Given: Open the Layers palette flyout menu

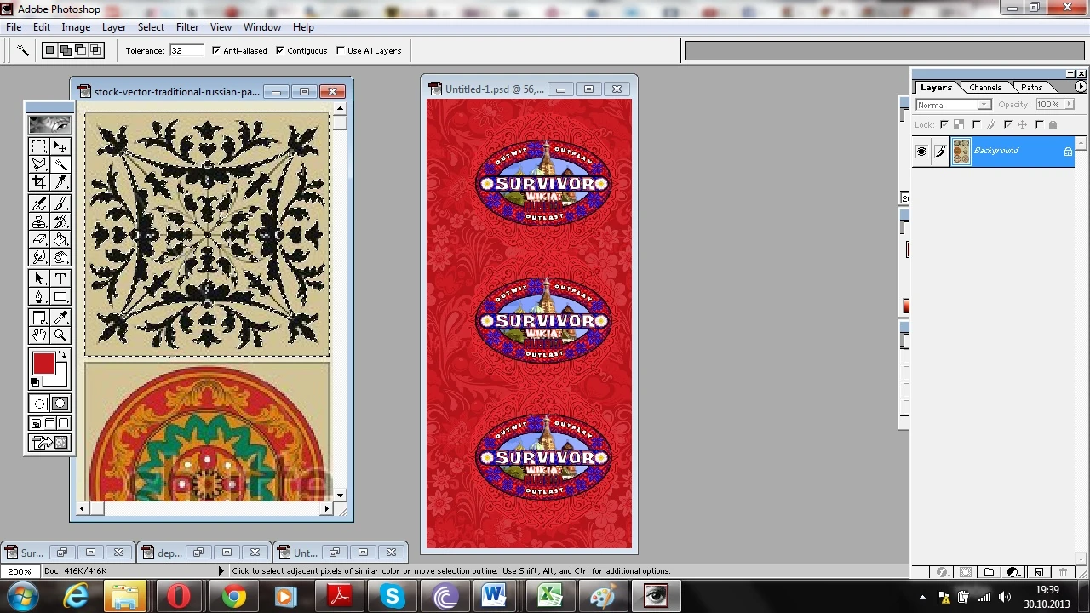Looking at the screenshot, I should pyautogui.click(x=1081, y=87).
